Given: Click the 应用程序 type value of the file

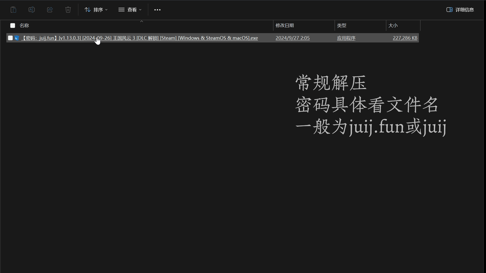Looking at the screenshot, I should (x=346, y=38).
